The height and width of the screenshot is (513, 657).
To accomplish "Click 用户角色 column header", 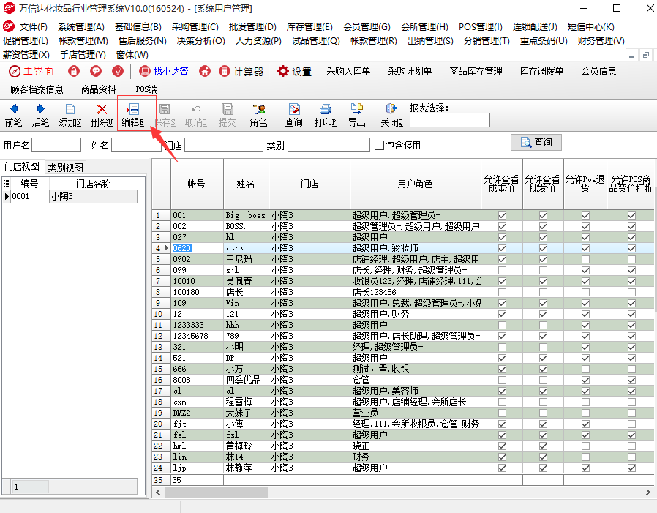I will pos(416,184).
